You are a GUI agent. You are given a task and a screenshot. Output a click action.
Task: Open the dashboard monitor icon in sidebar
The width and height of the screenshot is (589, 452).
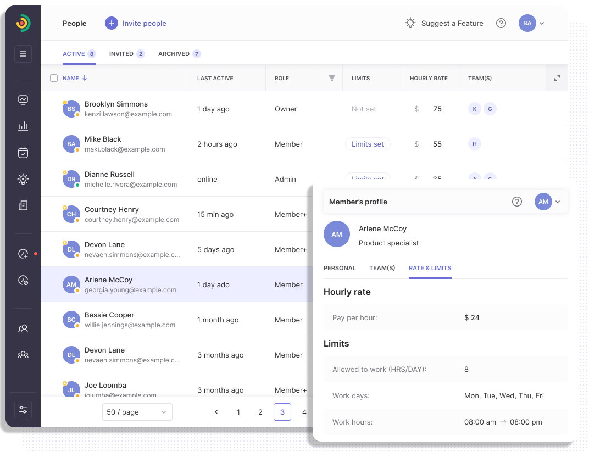(x=23, y=99)
